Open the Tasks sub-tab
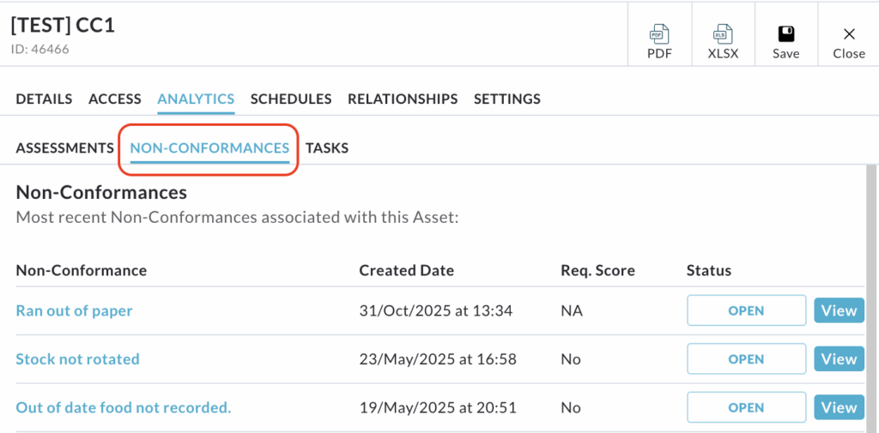This screenshot has height=433, width=879. click(327, 147)
